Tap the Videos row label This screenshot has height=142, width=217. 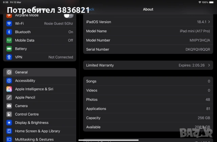pyautogui.click(x=92, y=90)
